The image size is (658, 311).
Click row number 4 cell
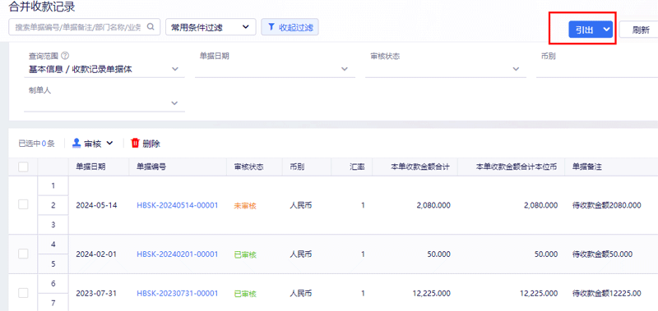tap(53, 244)
